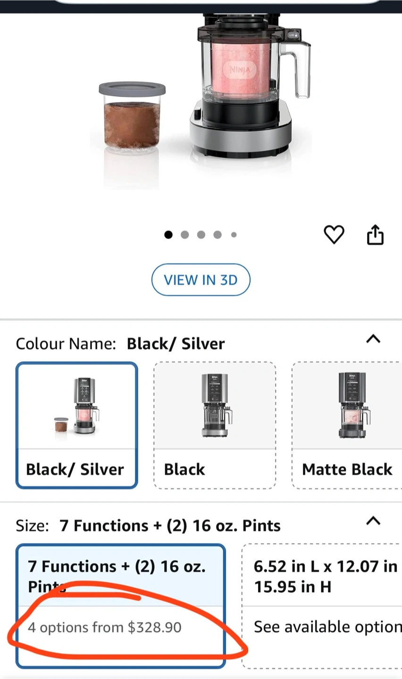Go to the third product image dot
This screenshot has width=402, height=679.
point(201,235)
